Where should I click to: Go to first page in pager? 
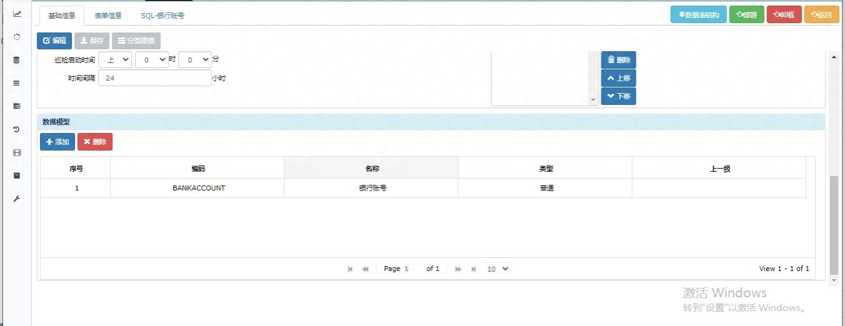point(350,269)
